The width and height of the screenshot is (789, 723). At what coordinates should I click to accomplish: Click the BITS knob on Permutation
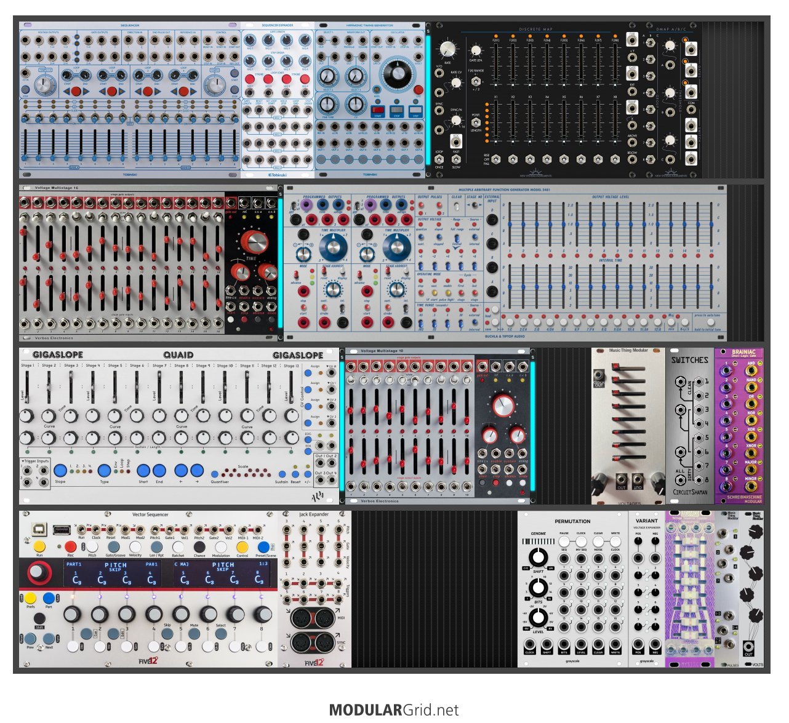pyautogui.click(x=538, y=589)
